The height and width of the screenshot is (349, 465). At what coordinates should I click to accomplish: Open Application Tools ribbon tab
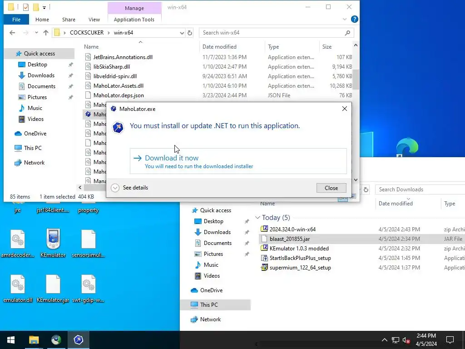[134, 20]
